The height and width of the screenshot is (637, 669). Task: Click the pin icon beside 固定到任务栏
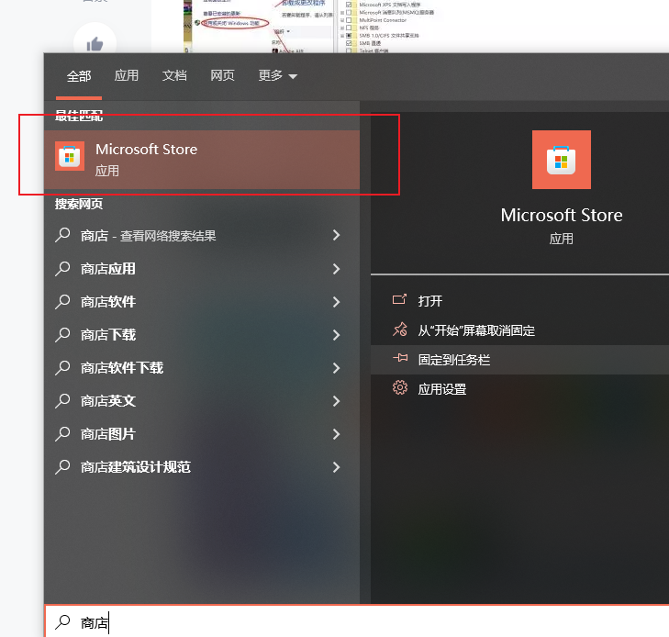pyautogui.click(x=400, y=358)
